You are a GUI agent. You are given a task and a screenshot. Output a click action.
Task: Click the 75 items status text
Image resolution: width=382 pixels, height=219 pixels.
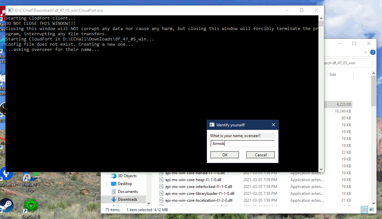click(x=112, y=210)
